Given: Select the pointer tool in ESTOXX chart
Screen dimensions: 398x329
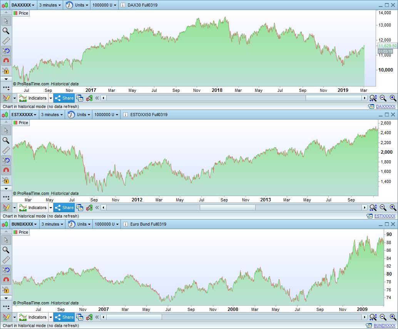Looking at the screenshot, I should tap(6, 130).
